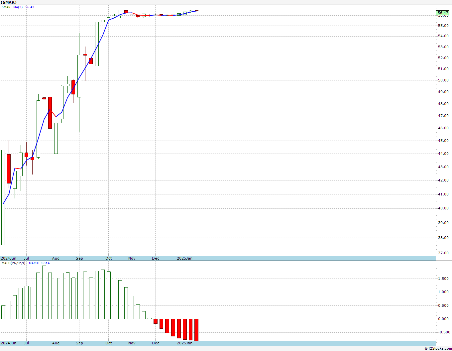Click the green 56.47 current price tag

tap(443, 13)
